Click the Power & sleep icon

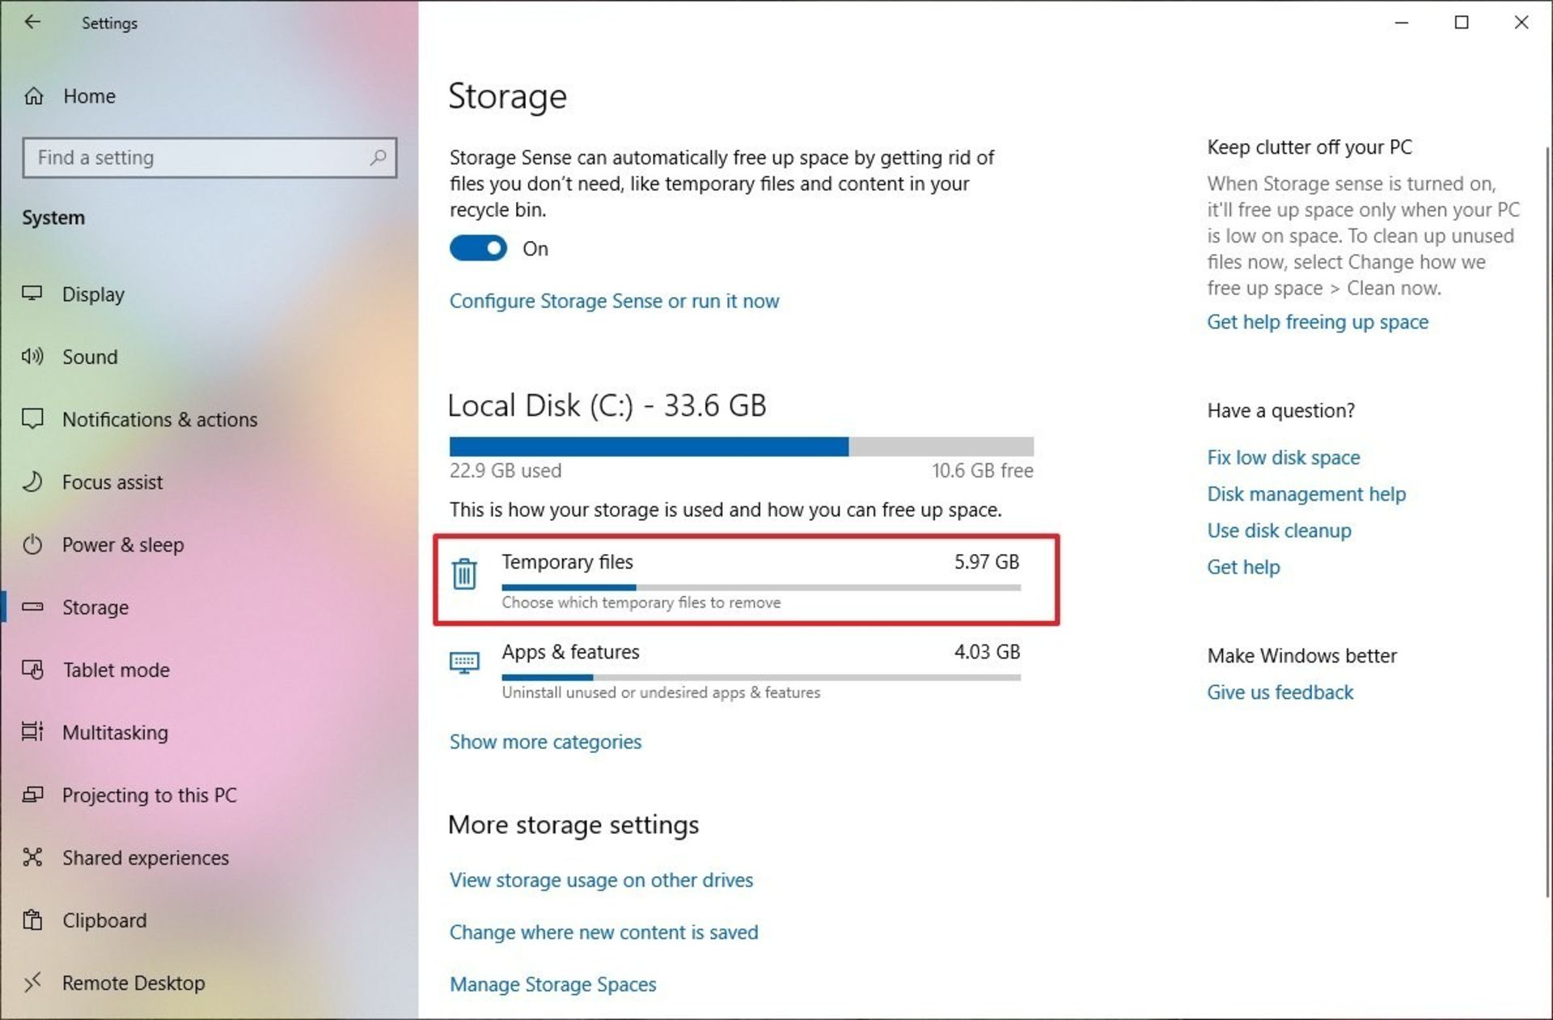[32, 544]
